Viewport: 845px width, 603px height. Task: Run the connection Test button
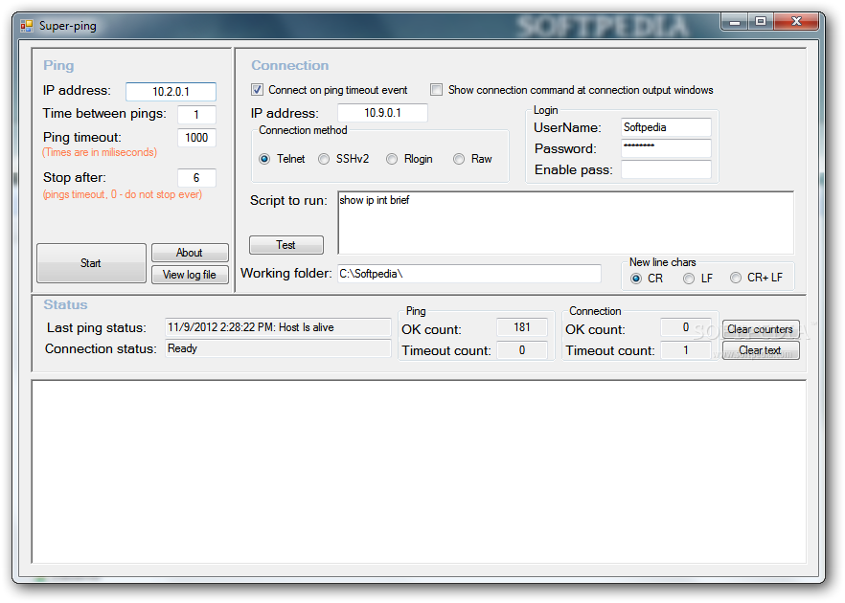pyautogui.click(x=286, y=244)
